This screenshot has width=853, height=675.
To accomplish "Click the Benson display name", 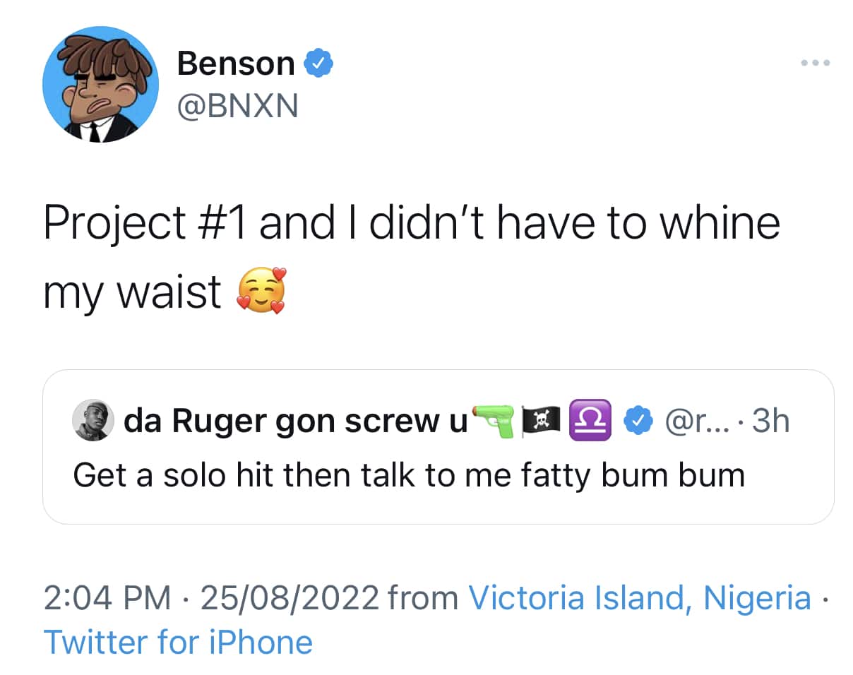I will (x=235, y=64).
